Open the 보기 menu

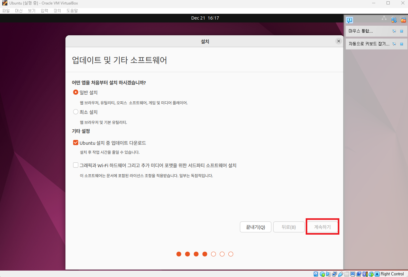31,11
